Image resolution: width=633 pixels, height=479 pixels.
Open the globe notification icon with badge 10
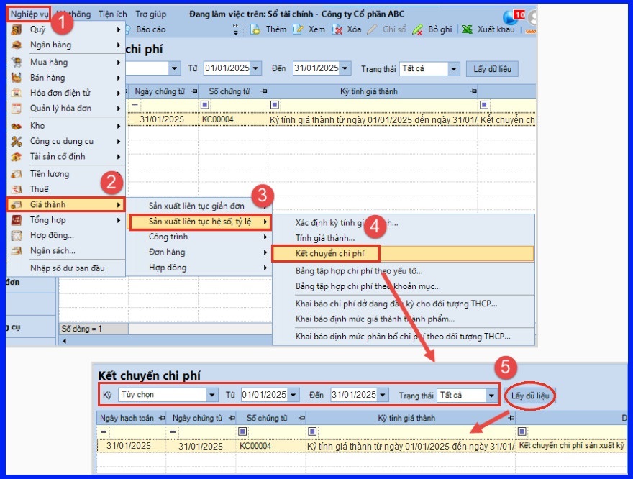[x=511, y=17]
